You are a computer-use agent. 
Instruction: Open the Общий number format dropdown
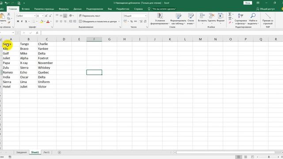click(x=145, y=16)
